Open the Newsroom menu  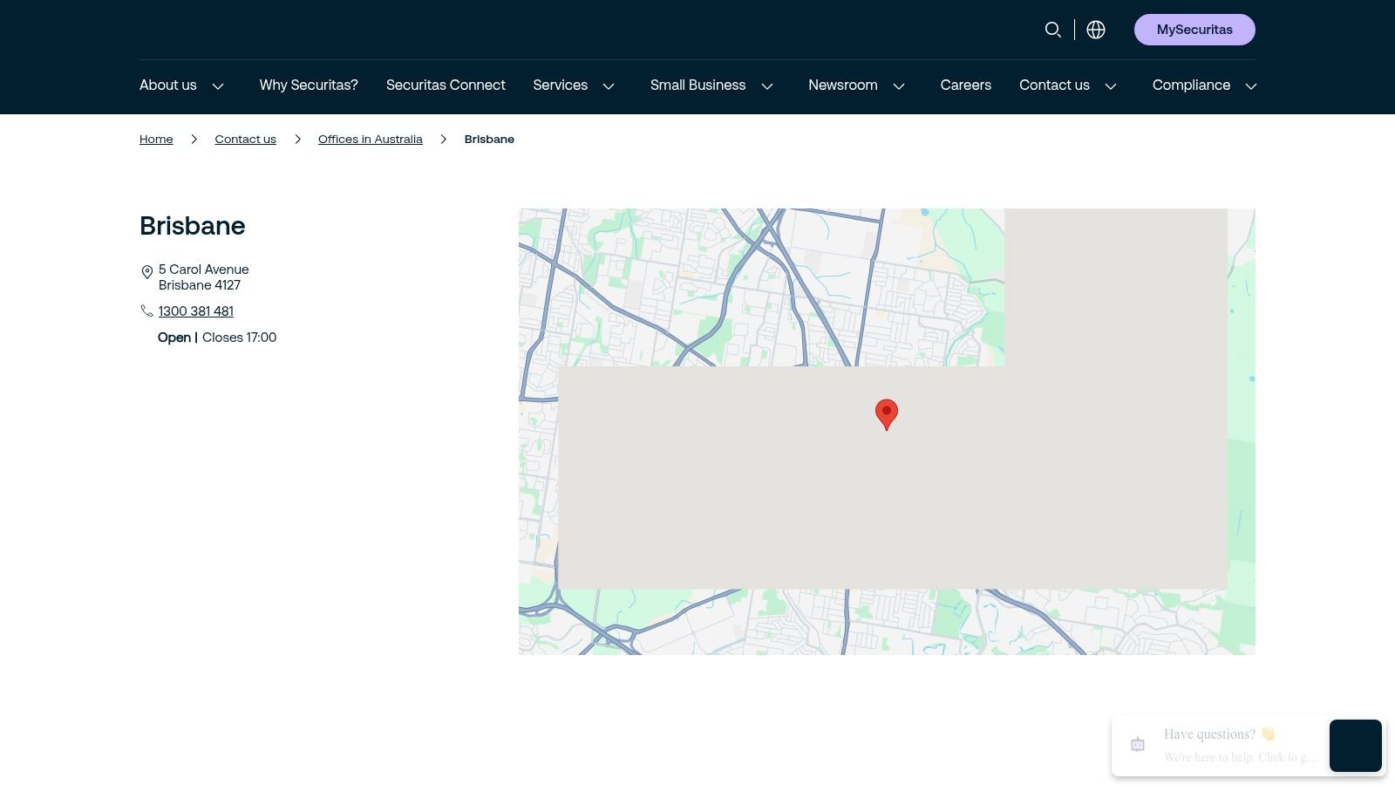coord(843,85)
